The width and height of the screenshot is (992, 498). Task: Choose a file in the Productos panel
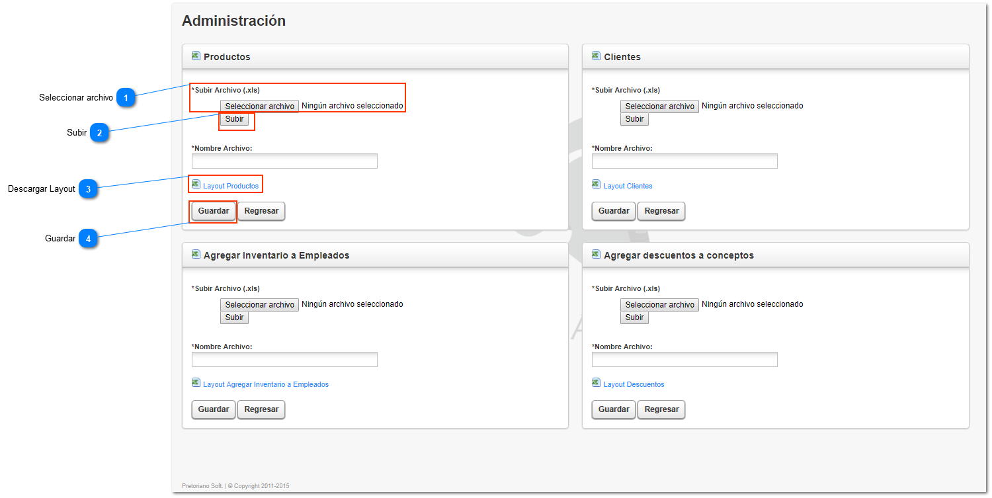point(259,106)
